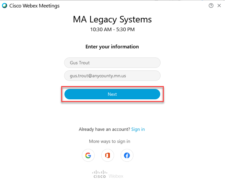The image size is (225, 187).
Task: Focus the email address input field
Action: (x=112, y=76)
